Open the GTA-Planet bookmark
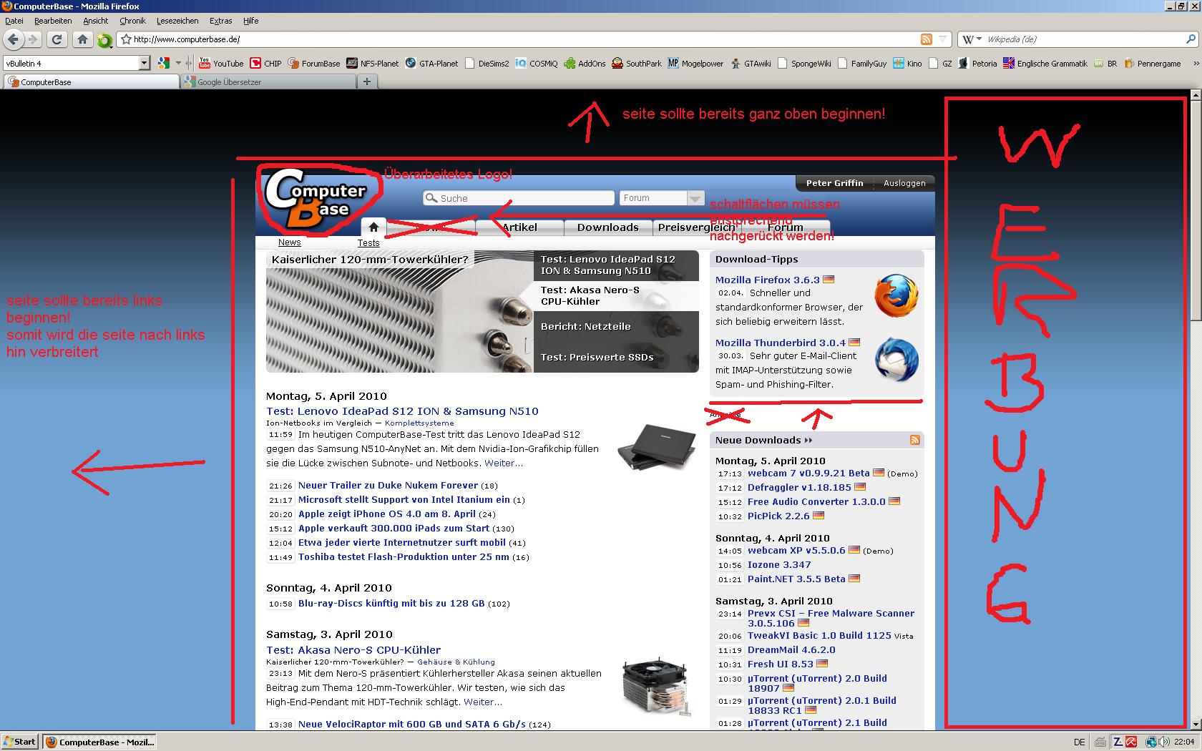 (431, 63)
